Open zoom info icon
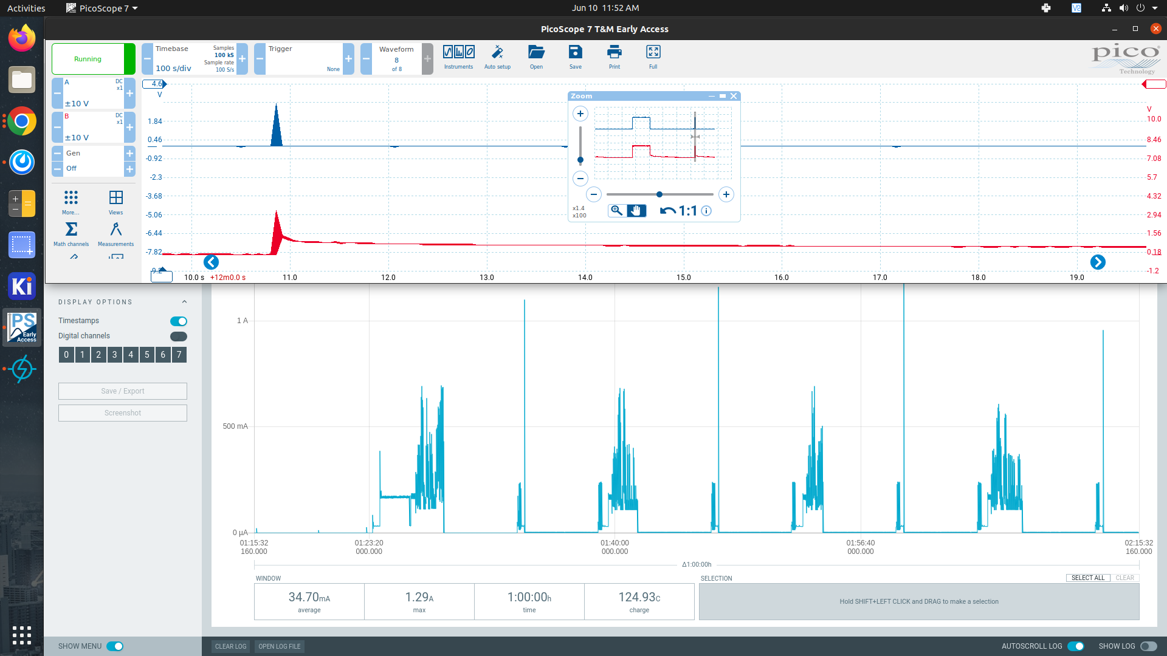The width and height of the screenshot is (1167, 656). point(706,211)
